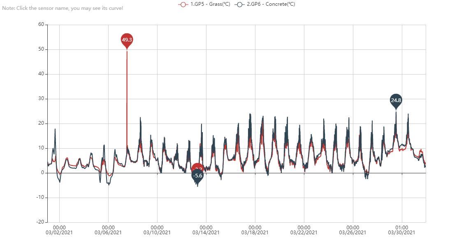
Task: Click the dark -5.6 minimum marker pin
Action: click(197, 176)
